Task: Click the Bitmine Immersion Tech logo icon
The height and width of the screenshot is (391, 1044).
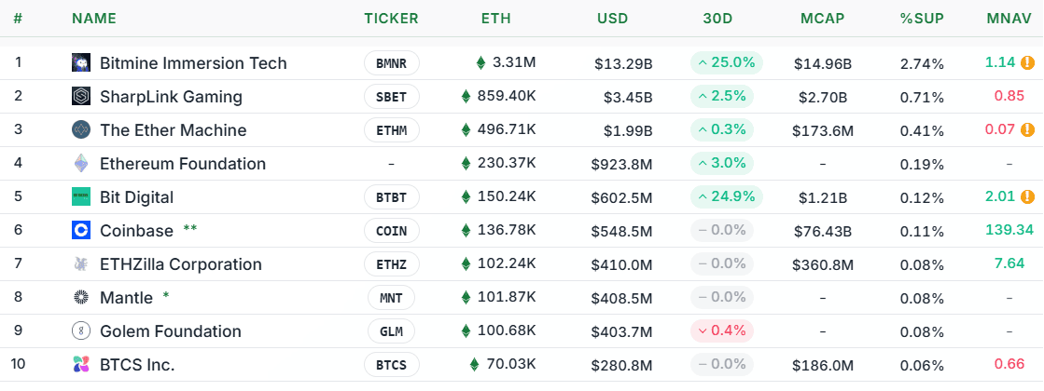Action: tap(81, 62)
